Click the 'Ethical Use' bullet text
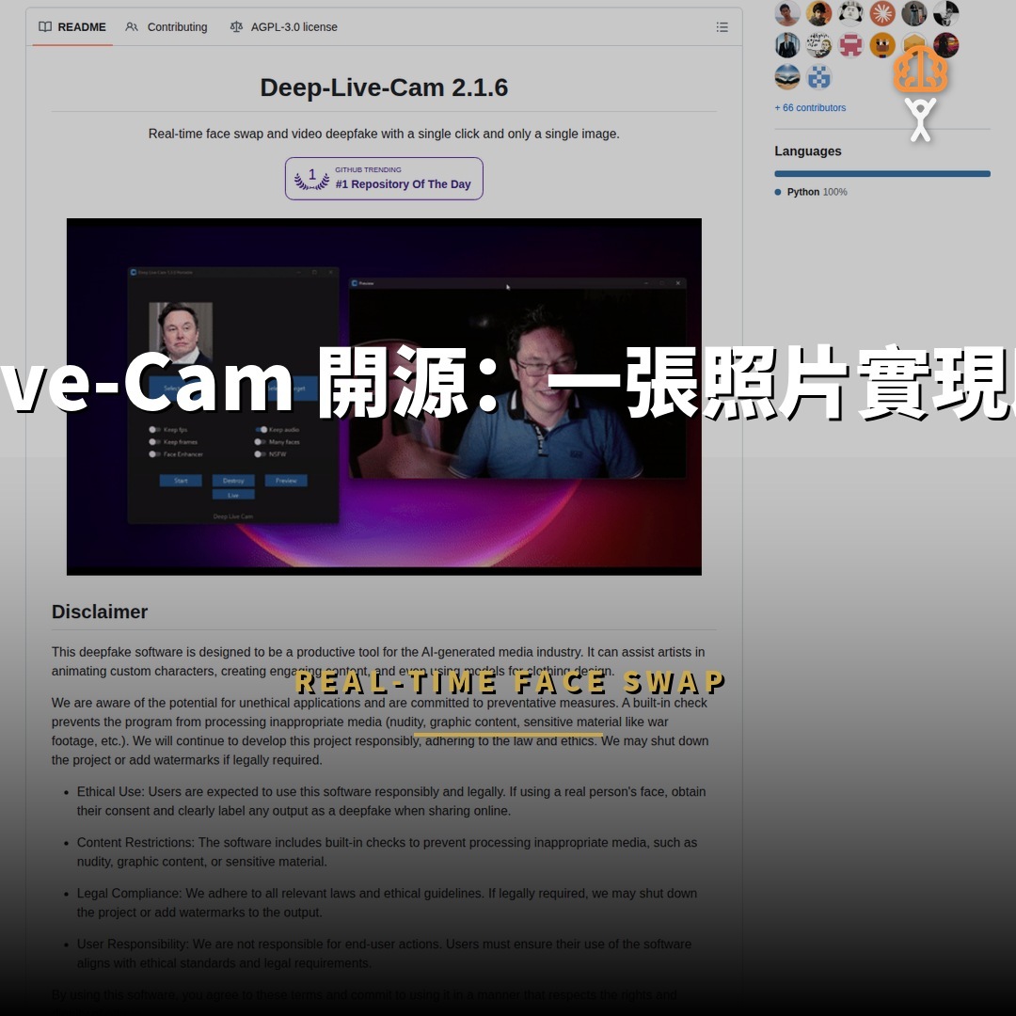The width and height of the screenshot is (1016, 1016). 391,802
